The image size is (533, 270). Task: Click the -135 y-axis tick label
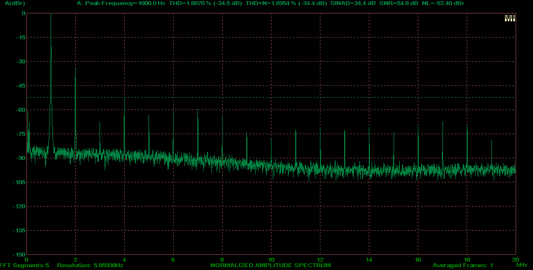pyautogui.click(x=19, y=230)
